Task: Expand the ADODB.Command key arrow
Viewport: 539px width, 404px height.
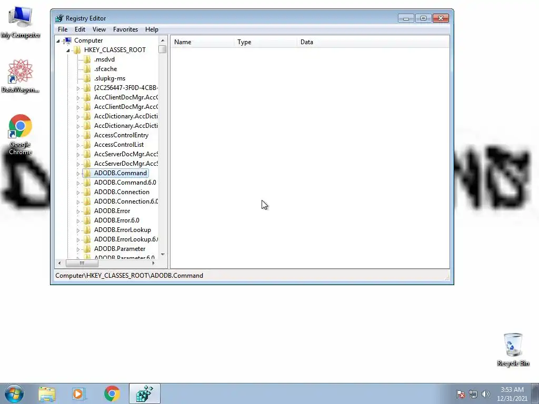Action: 78,174
